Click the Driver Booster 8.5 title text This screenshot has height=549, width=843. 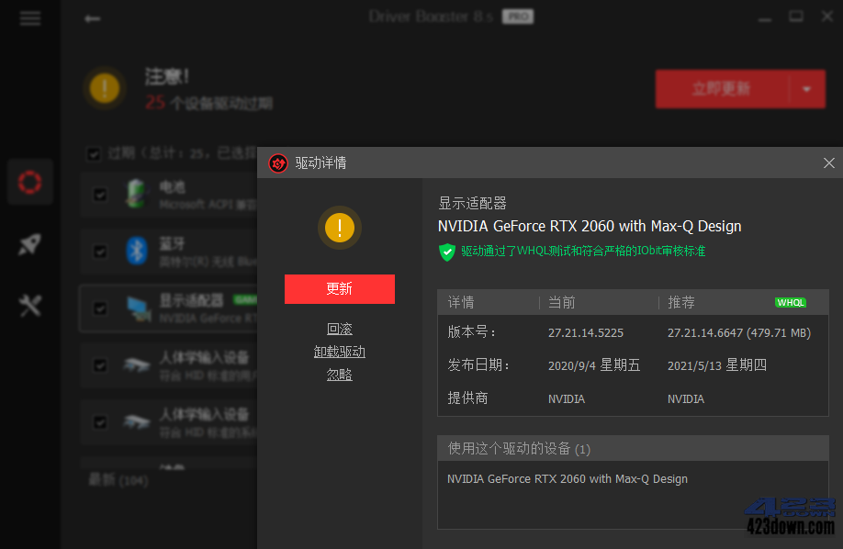coord(431,17)
